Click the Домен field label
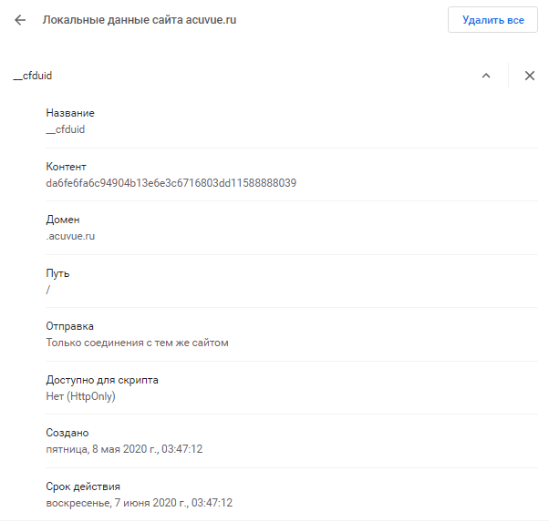This screenshot has width=549, height=522. pos(63,220)
